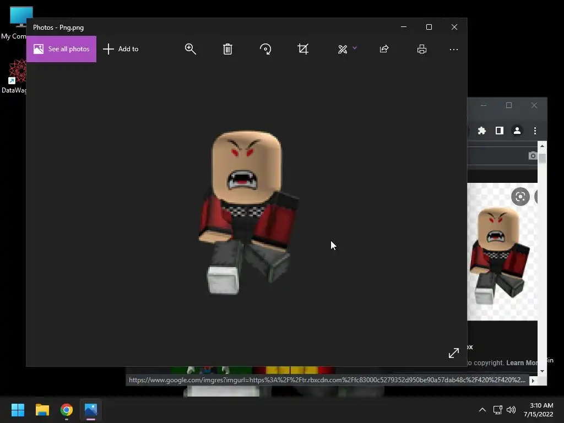Viewport: 564px width, 423px height.
Task: Print the photo using printer icon
Action: click(422, 49)
